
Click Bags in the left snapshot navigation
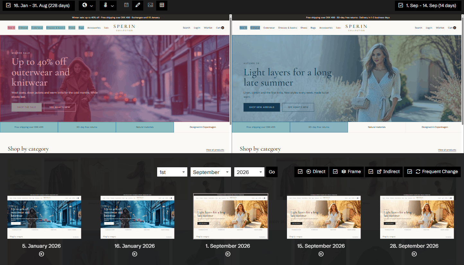pos(81,28)
